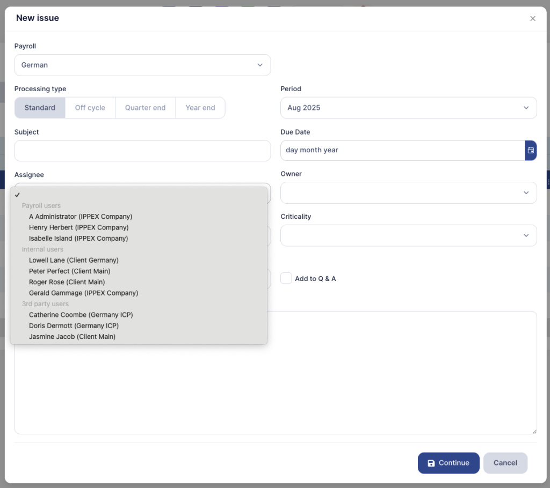Click the Continue button
This screenshot has height=488, width=550.
448,463
